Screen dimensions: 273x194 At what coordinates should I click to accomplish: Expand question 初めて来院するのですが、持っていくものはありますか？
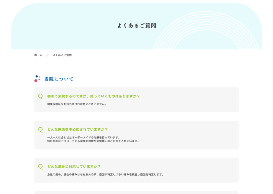(x=93, y=96)
